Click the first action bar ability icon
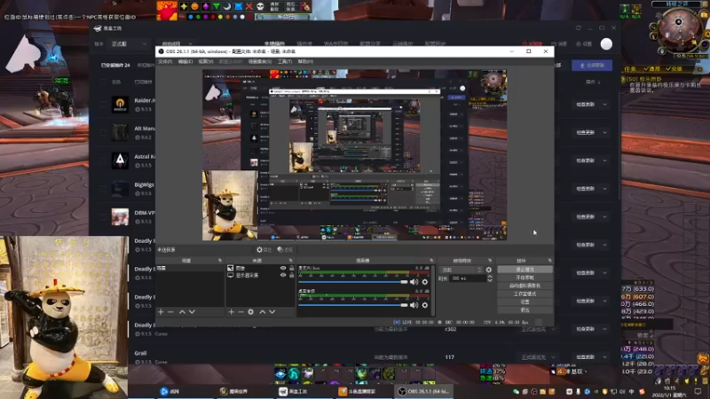 pos(280,373)
